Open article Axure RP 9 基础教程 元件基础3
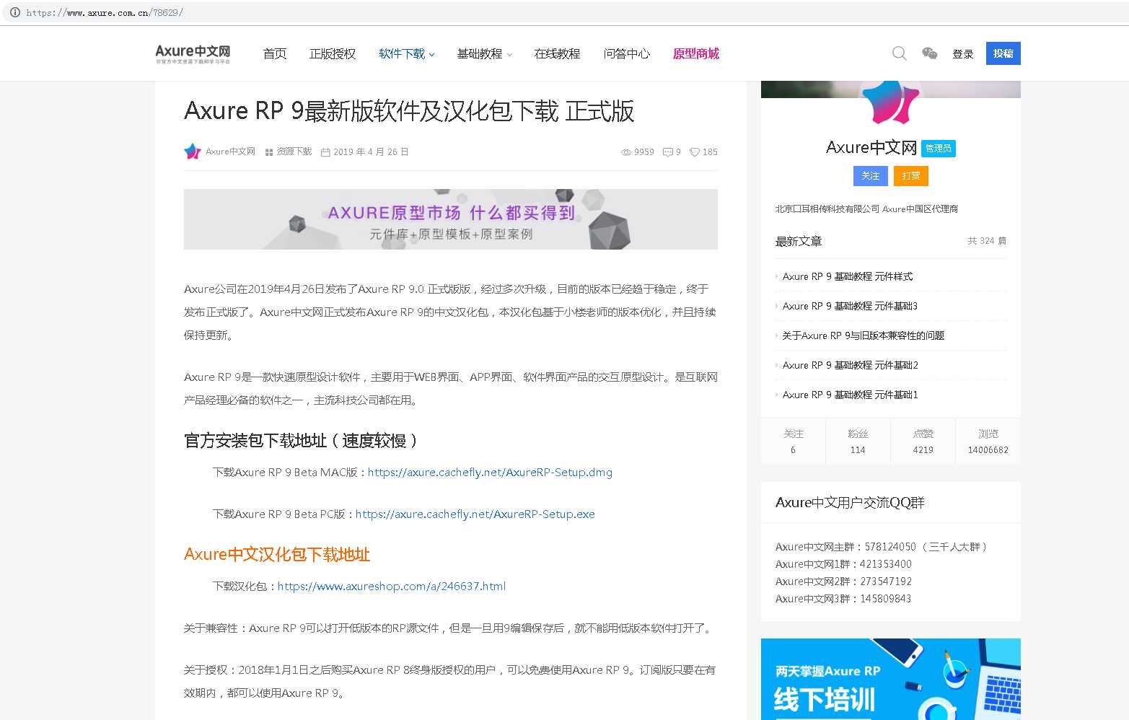Screen dimensions: 1129x720 pos(851,306)
